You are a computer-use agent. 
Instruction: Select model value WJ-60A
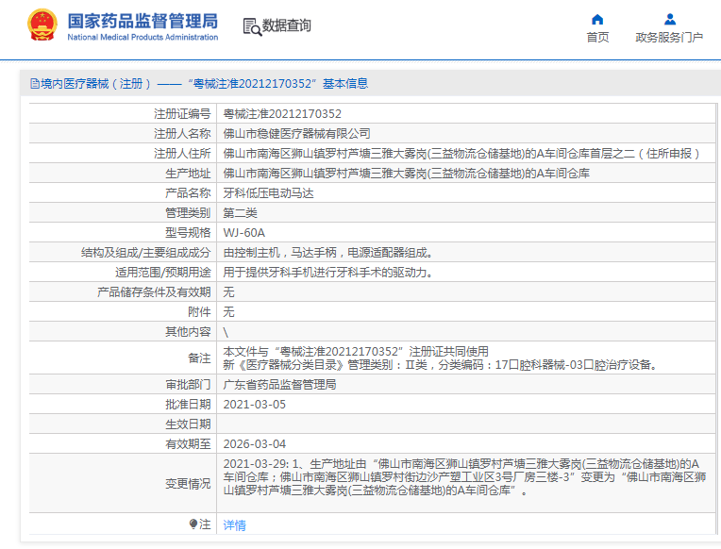click(x=243, y=233)
